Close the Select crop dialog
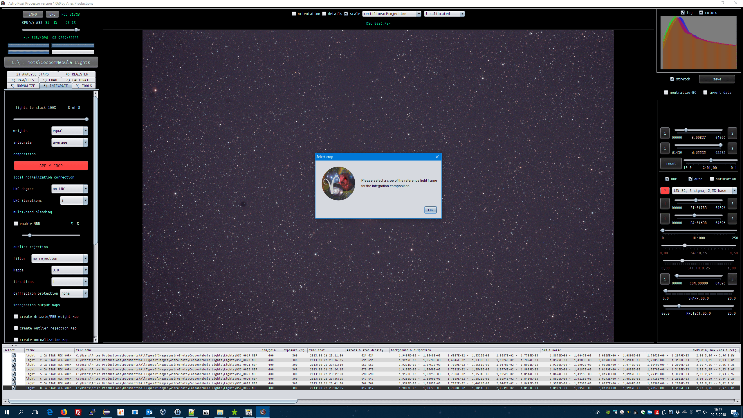 pyautogui.click(x=437, y=157)
